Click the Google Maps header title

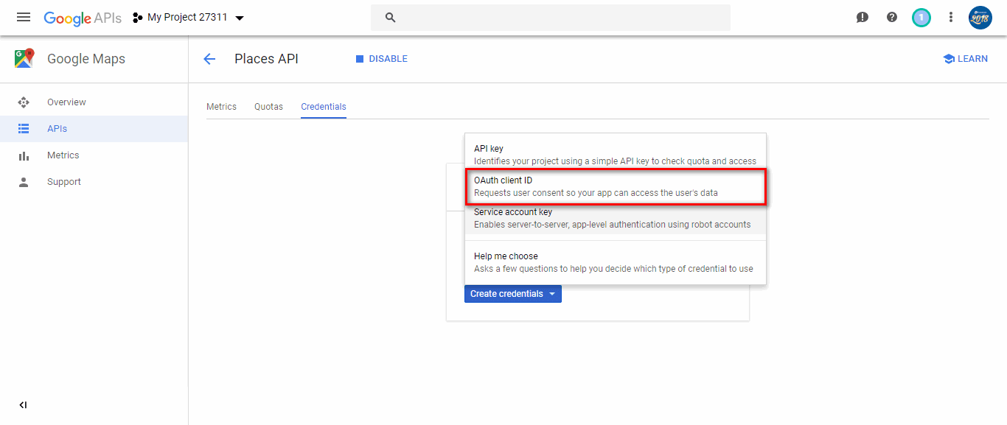tap(86, 59)
